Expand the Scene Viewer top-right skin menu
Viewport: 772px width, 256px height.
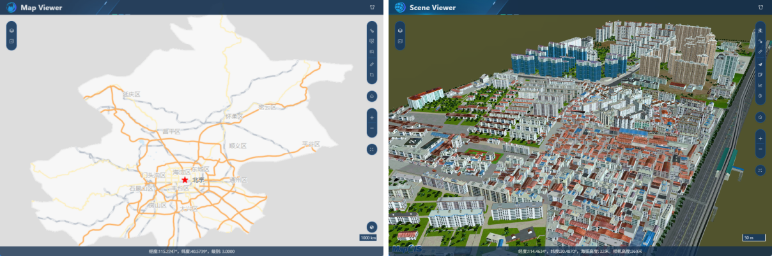click(x=760, y=8)
